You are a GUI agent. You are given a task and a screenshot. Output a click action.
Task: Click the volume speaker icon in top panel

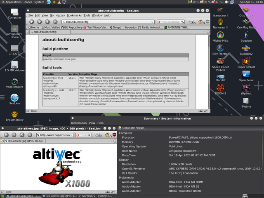coord(227,2)
